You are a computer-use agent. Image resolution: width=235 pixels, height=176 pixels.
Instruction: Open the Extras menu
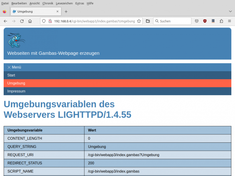(x=80, y=3)
